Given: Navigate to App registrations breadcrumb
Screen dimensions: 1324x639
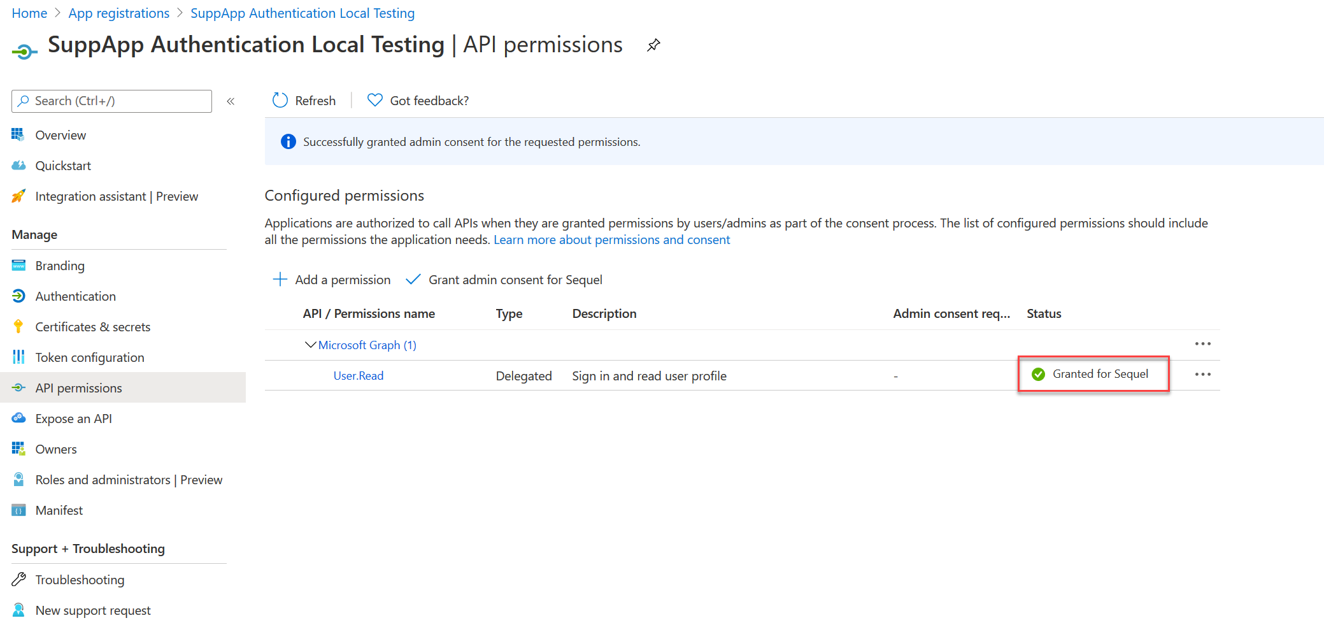Looking at the screenshot, I should 119,13.
